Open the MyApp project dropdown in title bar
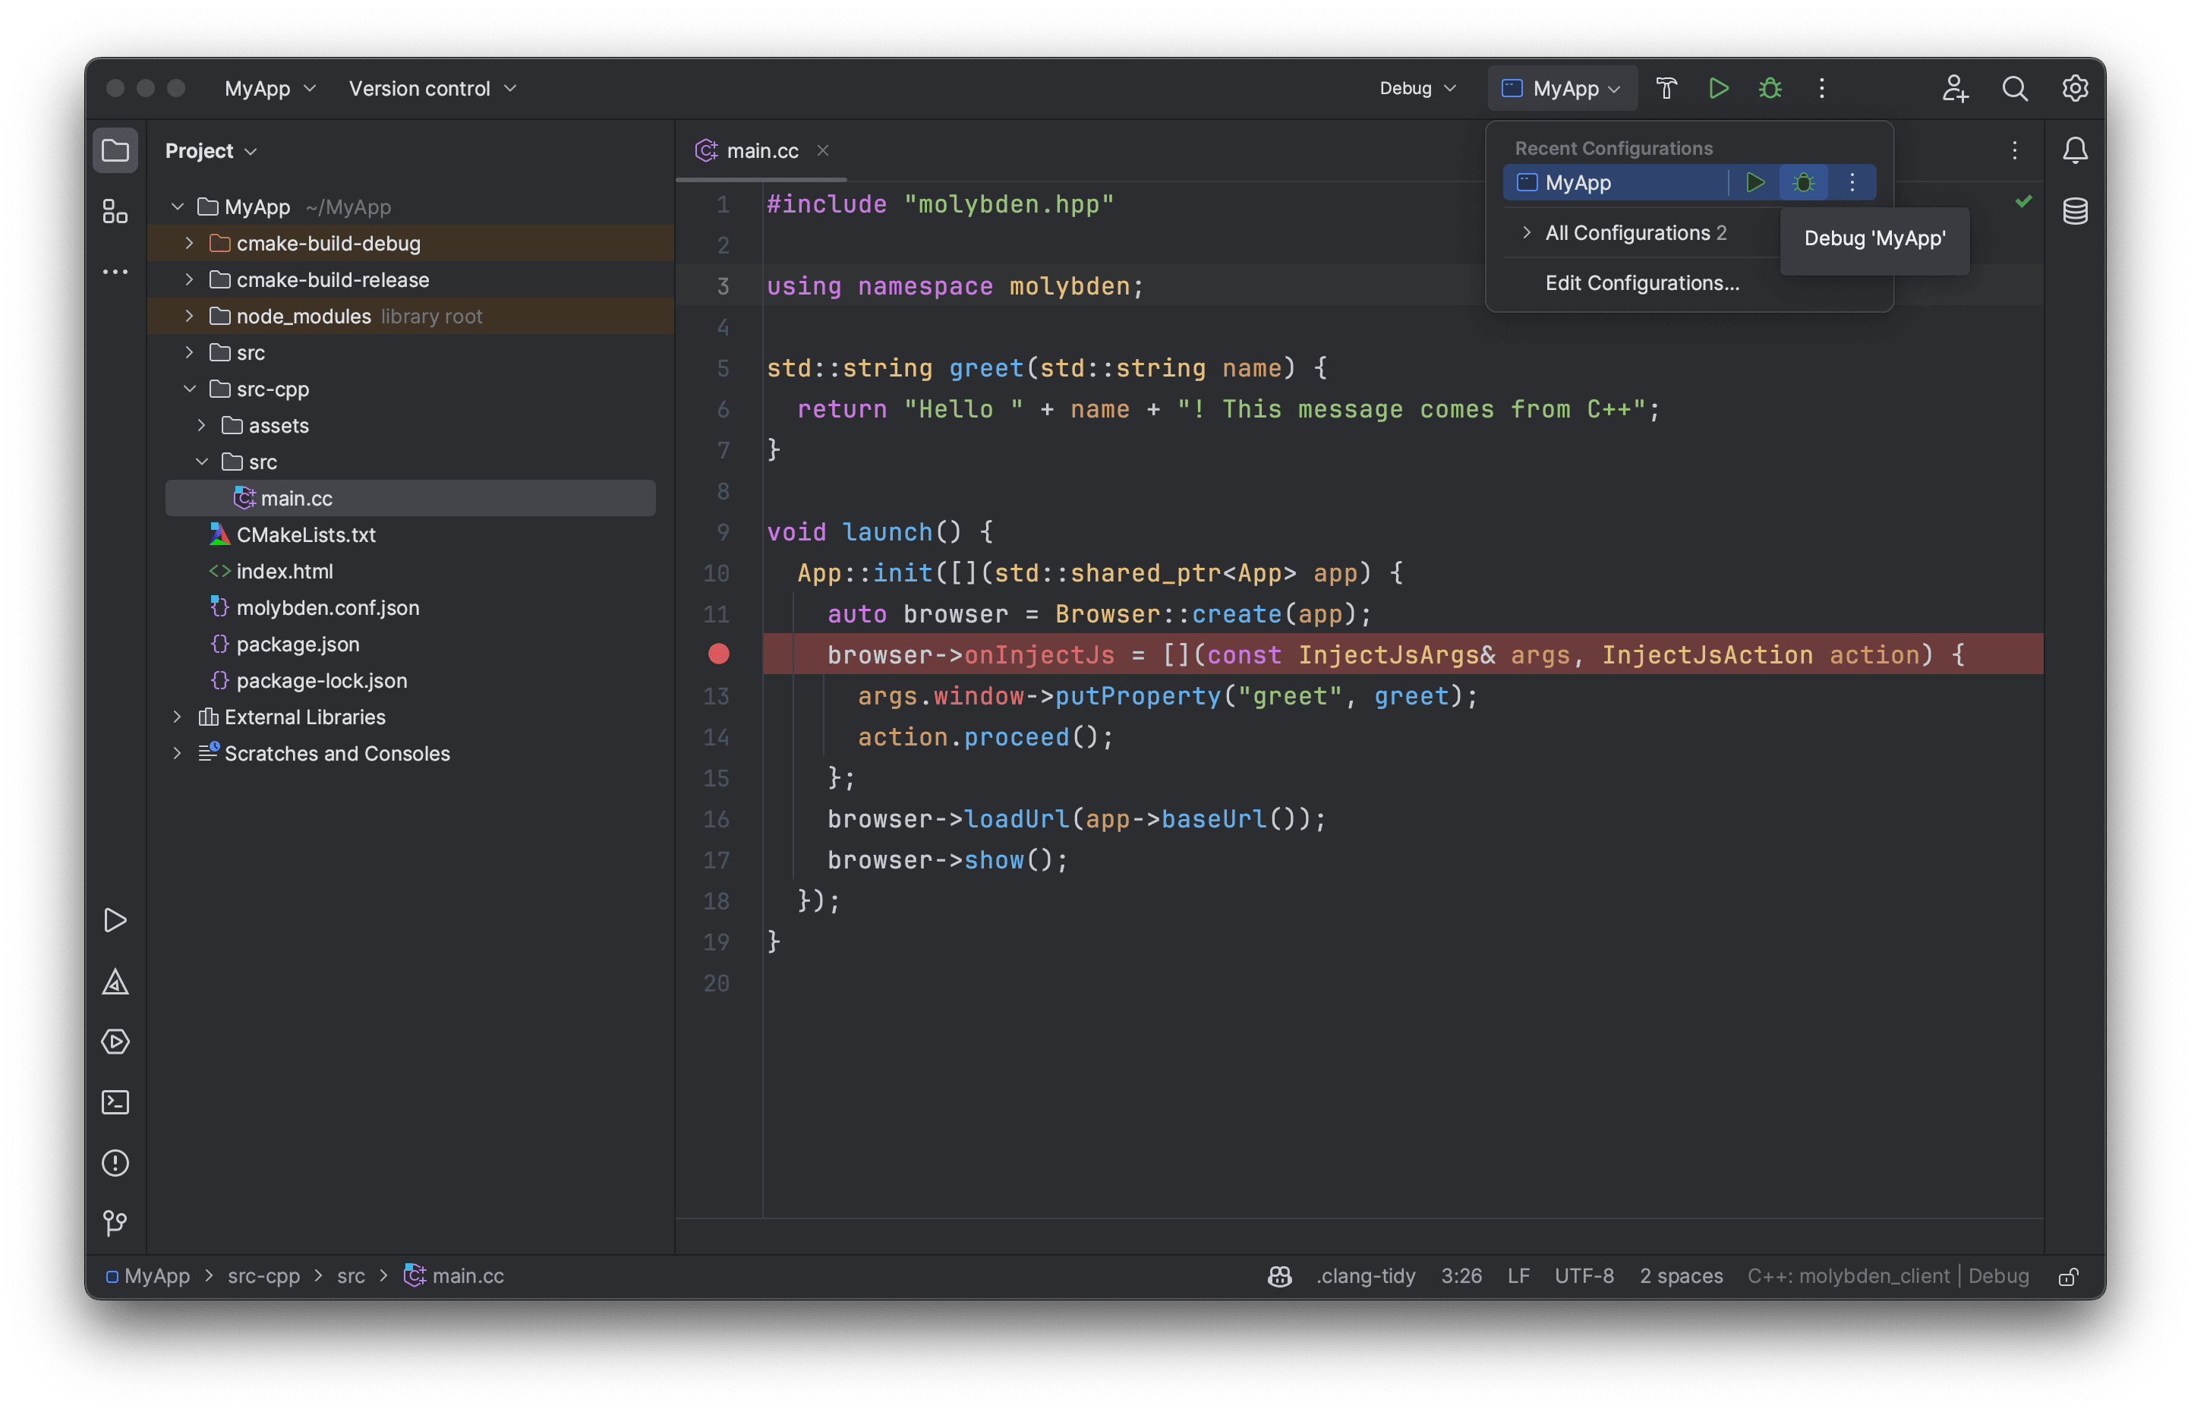This screenshot has height=1412, width=2191. (270, 88)
